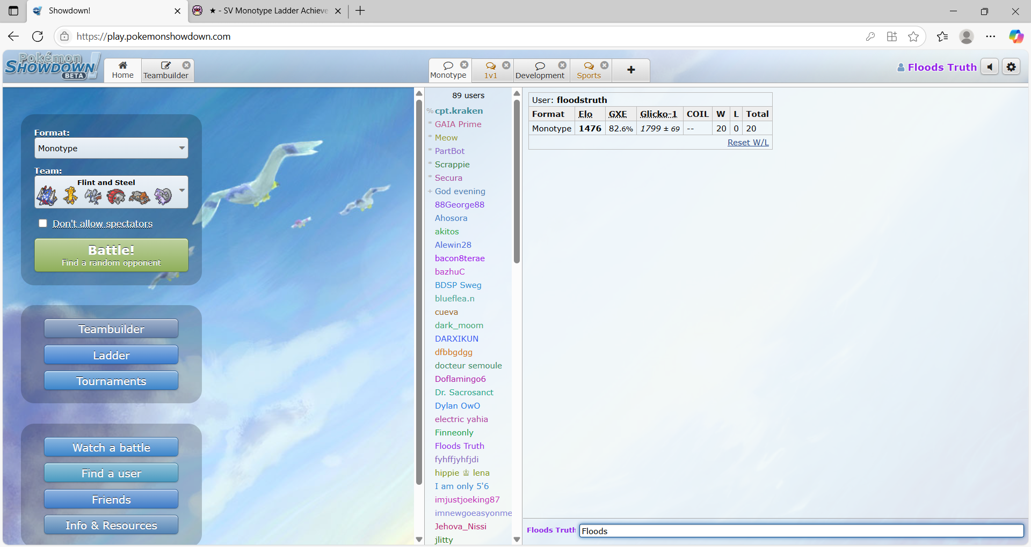Open the Home tab
The image size is (1031, 547).
pyautogui.click(x=123, y=70)
